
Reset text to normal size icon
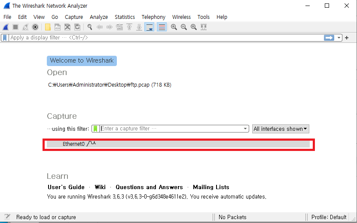coord(194,27)
